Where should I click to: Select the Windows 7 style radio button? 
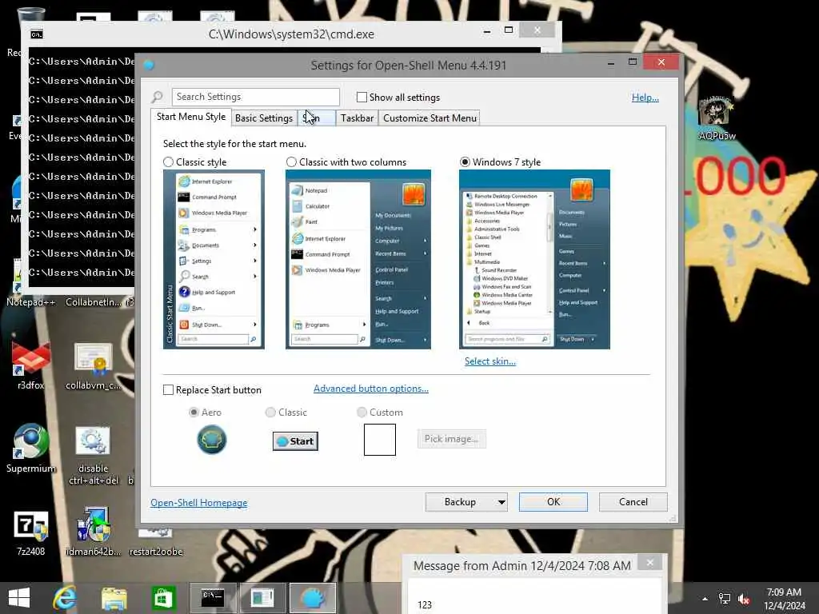tap(465, 161)
